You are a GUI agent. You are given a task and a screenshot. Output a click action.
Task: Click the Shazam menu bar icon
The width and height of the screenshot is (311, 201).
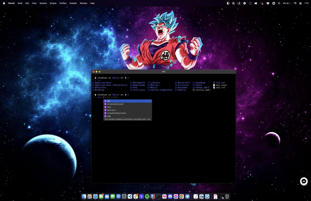click(273, 3)
